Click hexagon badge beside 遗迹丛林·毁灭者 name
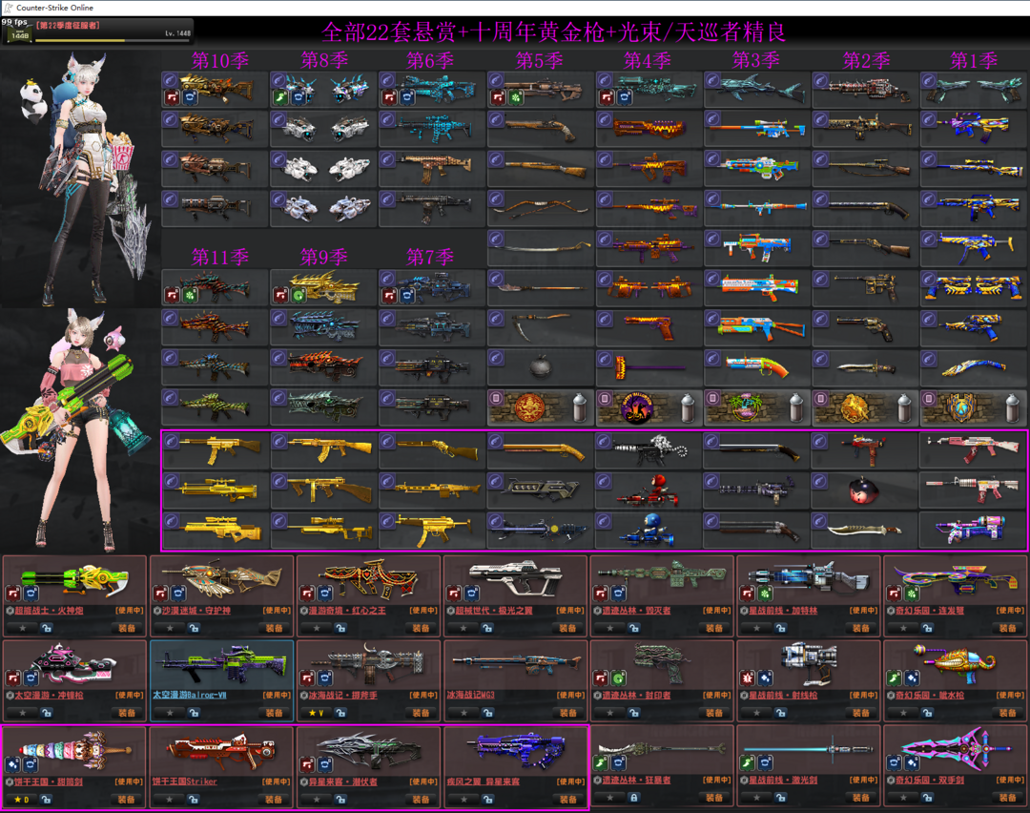 click(597, 611)
